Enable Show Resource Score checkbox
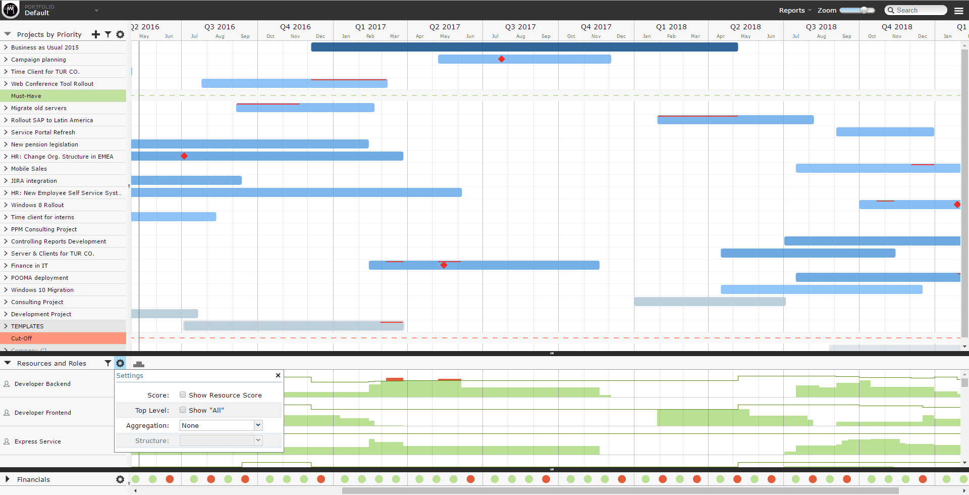Image resolution: width=969 pixels, height=495 pixels. (183, 395)
